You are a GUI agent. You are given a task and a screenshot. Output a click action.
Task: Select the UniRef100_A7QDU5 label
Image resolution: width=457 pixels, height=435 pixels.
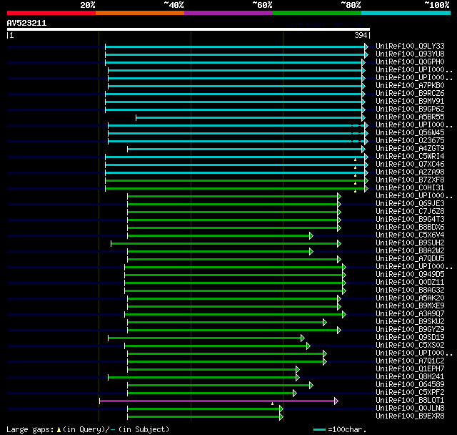(x=410, y=259)
